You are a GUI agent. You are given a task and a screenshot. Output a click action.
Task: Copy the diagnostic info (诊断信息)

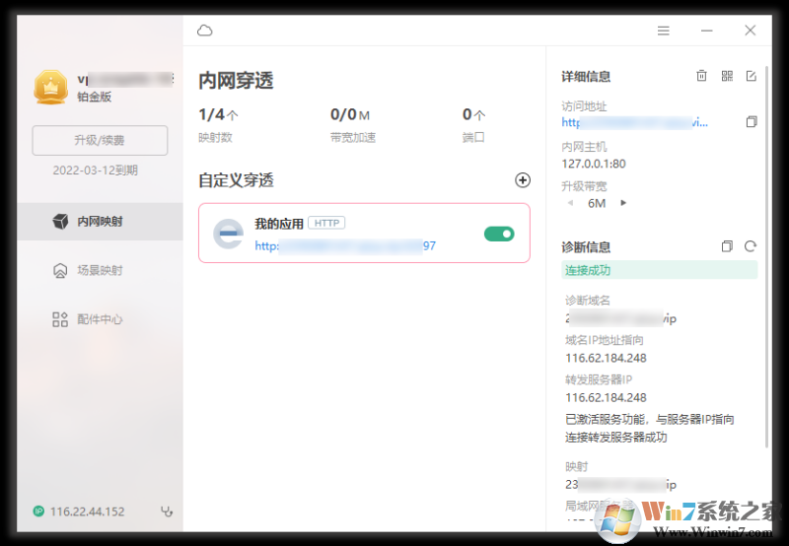(x=727, y=246)
